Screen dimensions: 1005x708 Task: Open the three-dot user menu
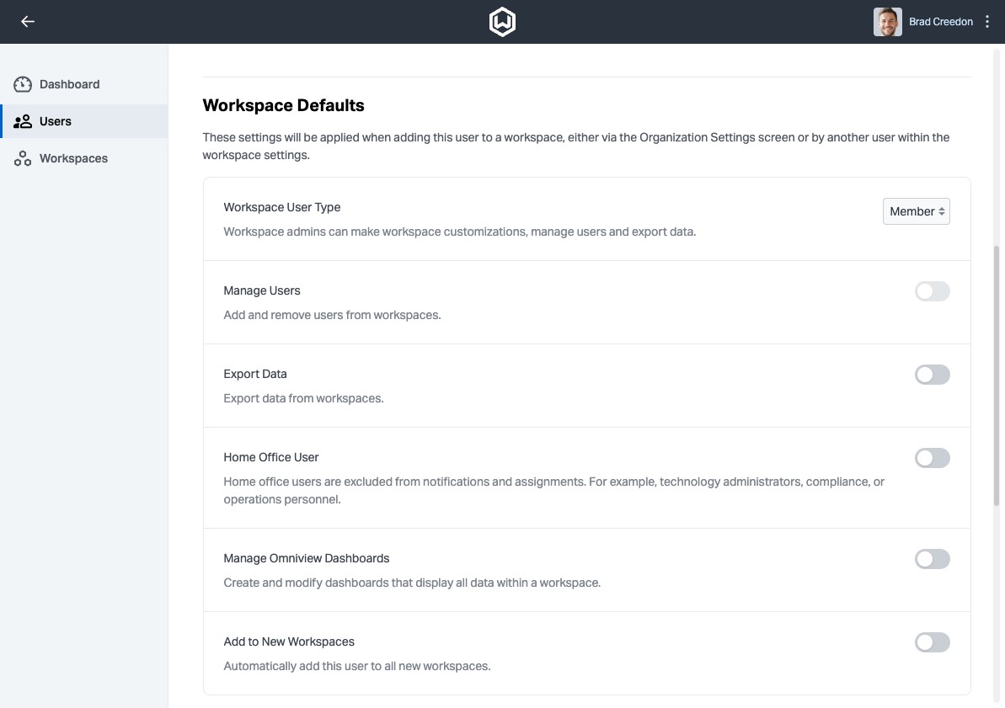click(x=987, y=22)
